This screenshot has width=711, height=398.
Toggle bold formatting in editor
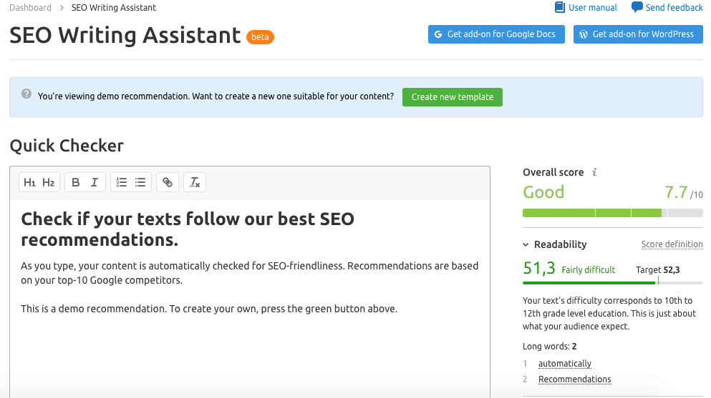[x=75, y=183]
